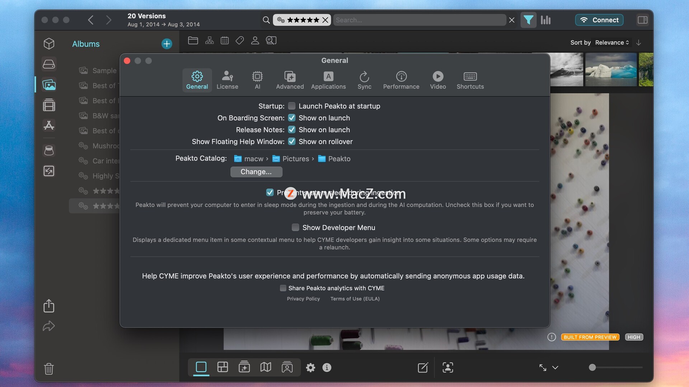Enable Share Peakto analytics with CYME
This screenshot has height=387, width=689.
point(283,288)
